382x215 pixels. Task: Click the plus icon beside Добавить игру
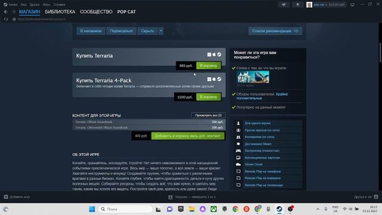6,196
